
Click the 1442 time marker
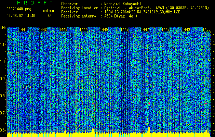tap(43, 29)
